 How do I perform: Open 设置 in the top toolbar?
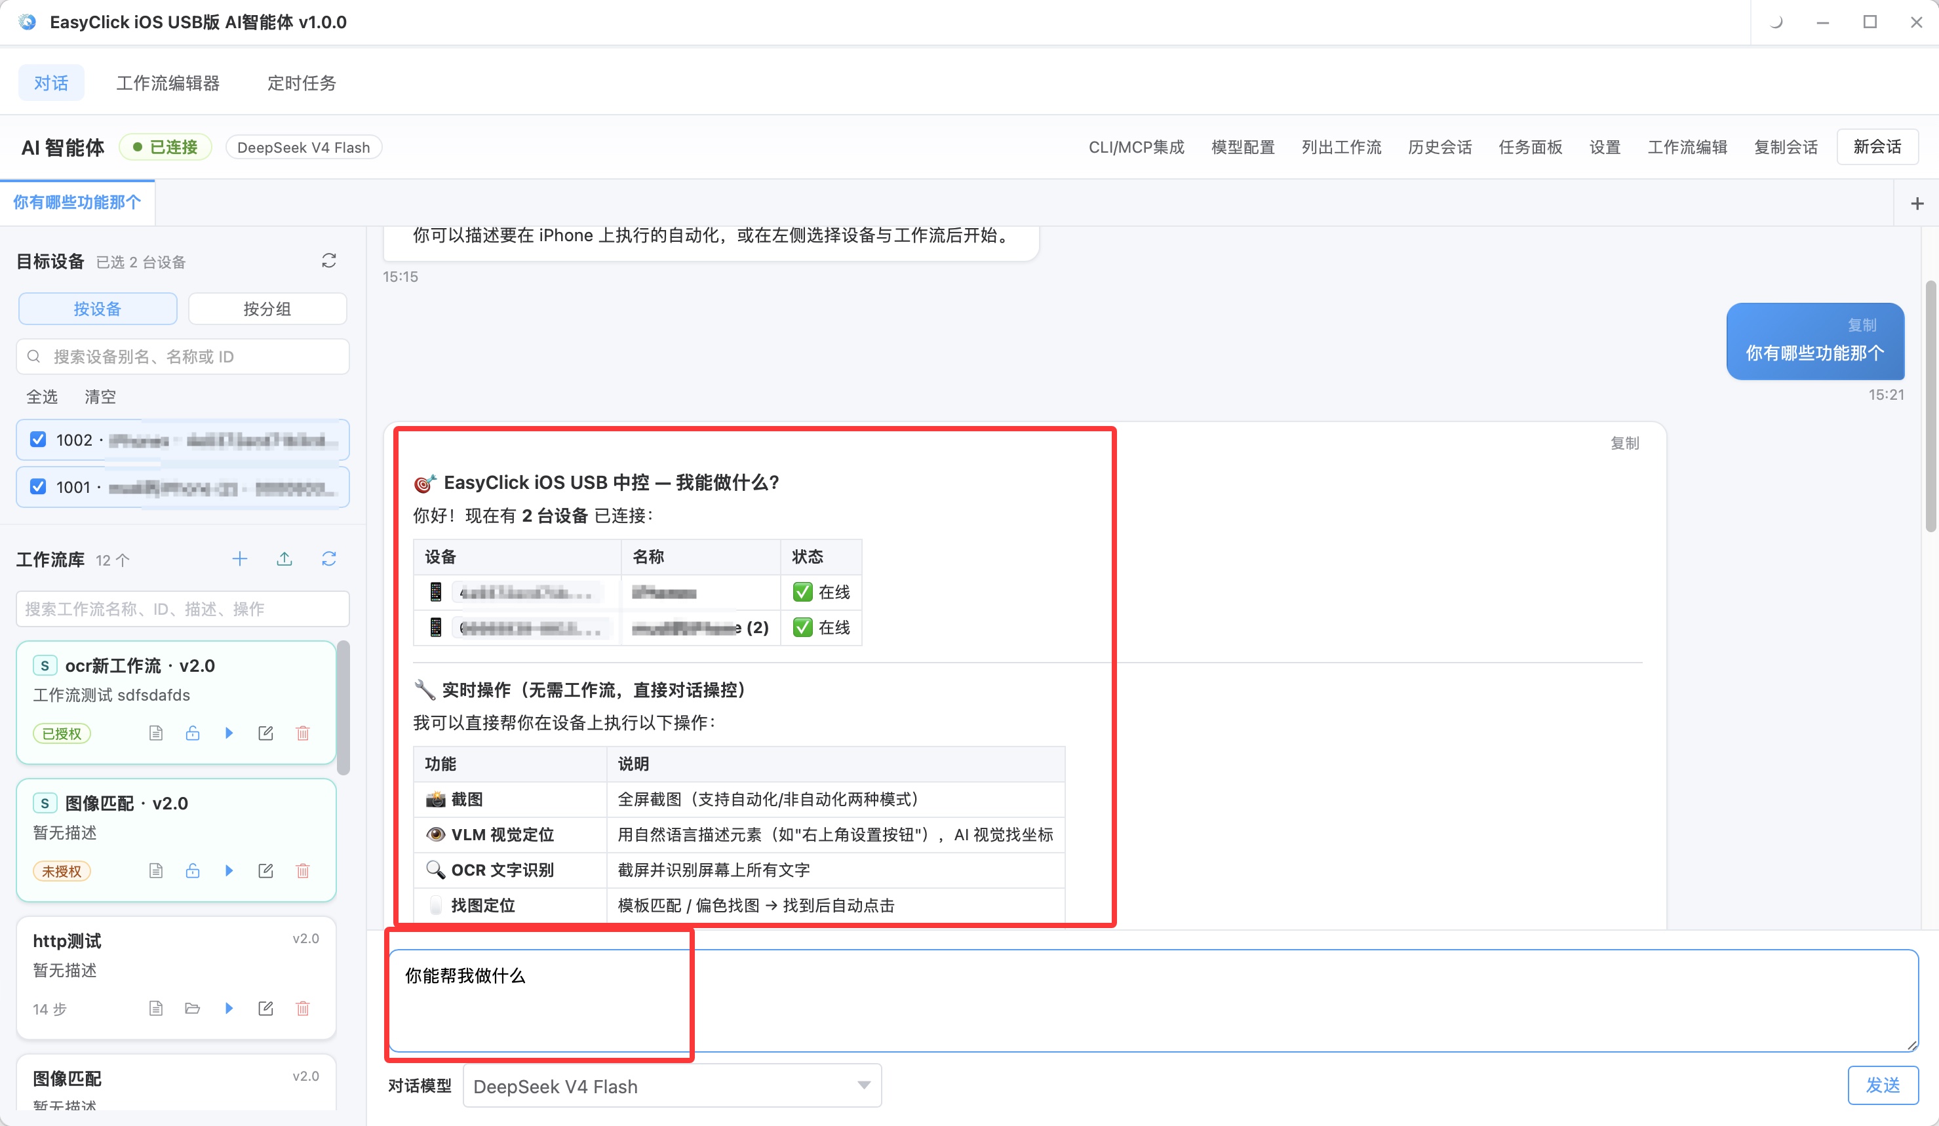click(x=1605, y=147)
